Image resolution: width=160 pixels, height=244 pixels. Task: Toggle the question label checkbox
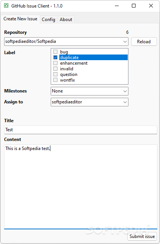coord(55,74)
